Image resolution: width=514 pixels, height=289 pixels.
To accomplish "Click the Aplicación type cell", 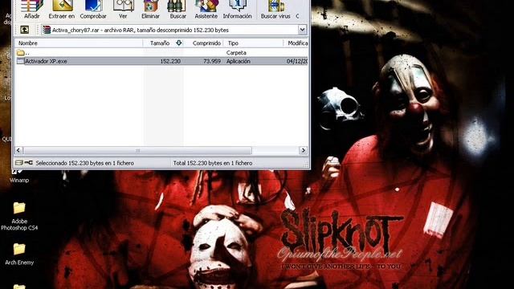I will click(x=239, y=61).
